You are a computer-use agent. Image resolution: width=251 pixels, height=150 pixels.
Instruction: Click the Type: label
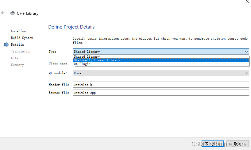53,52
